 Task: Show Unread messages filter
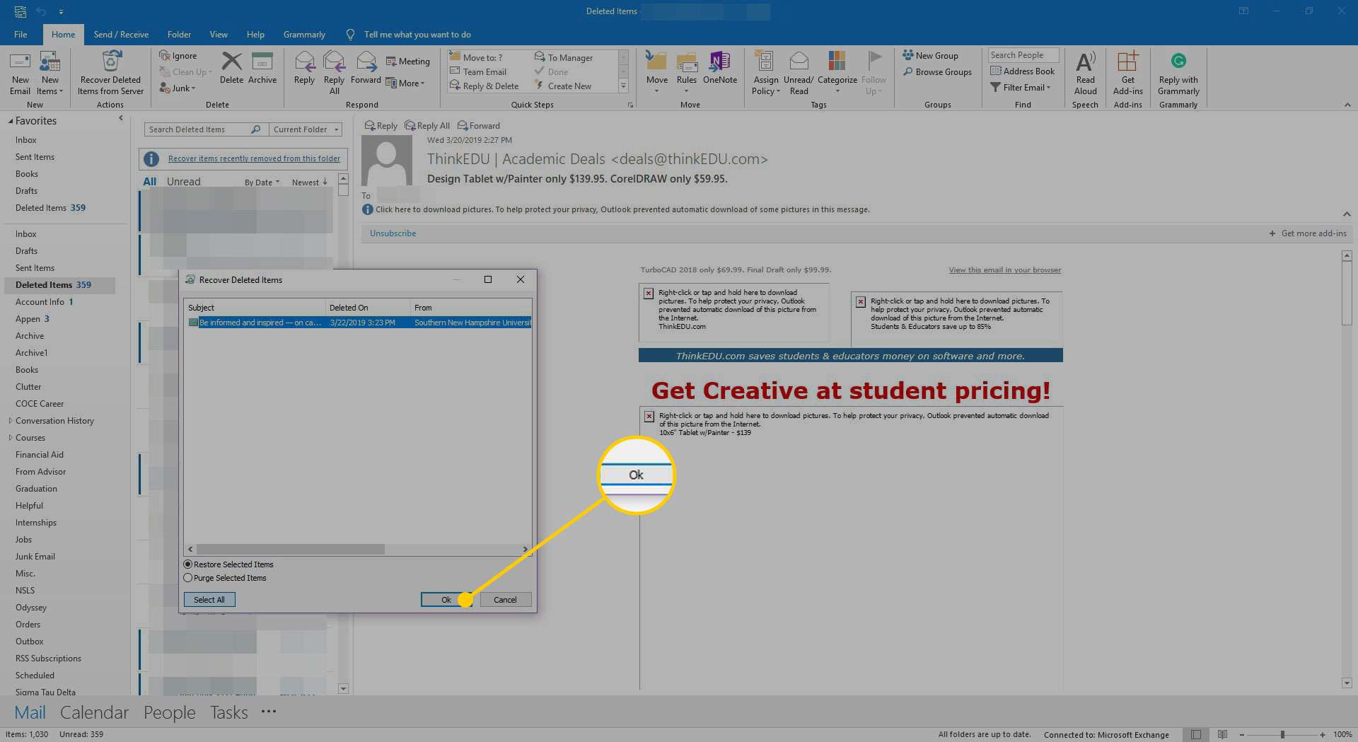tap(183, 182)
